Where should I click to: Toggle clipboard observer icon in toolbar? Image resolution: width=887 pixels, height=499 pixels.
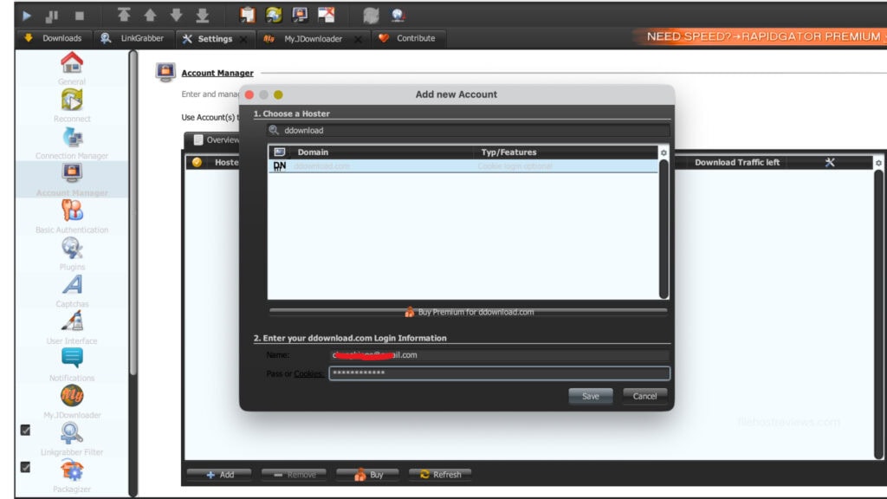[247, 16]
